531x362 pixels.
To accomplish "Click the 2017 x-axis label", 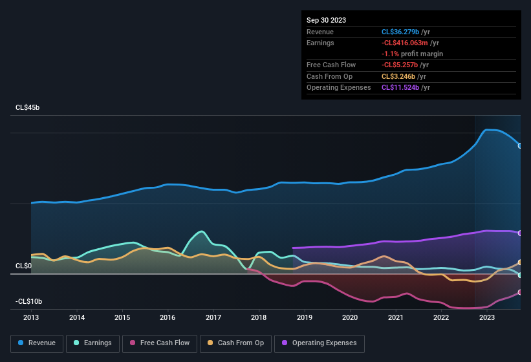I will [213, 317].
